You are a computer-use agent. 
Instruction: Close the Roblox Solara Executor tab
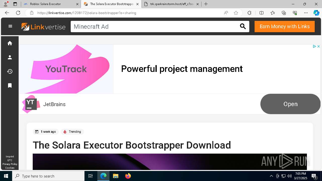point(77,4)
